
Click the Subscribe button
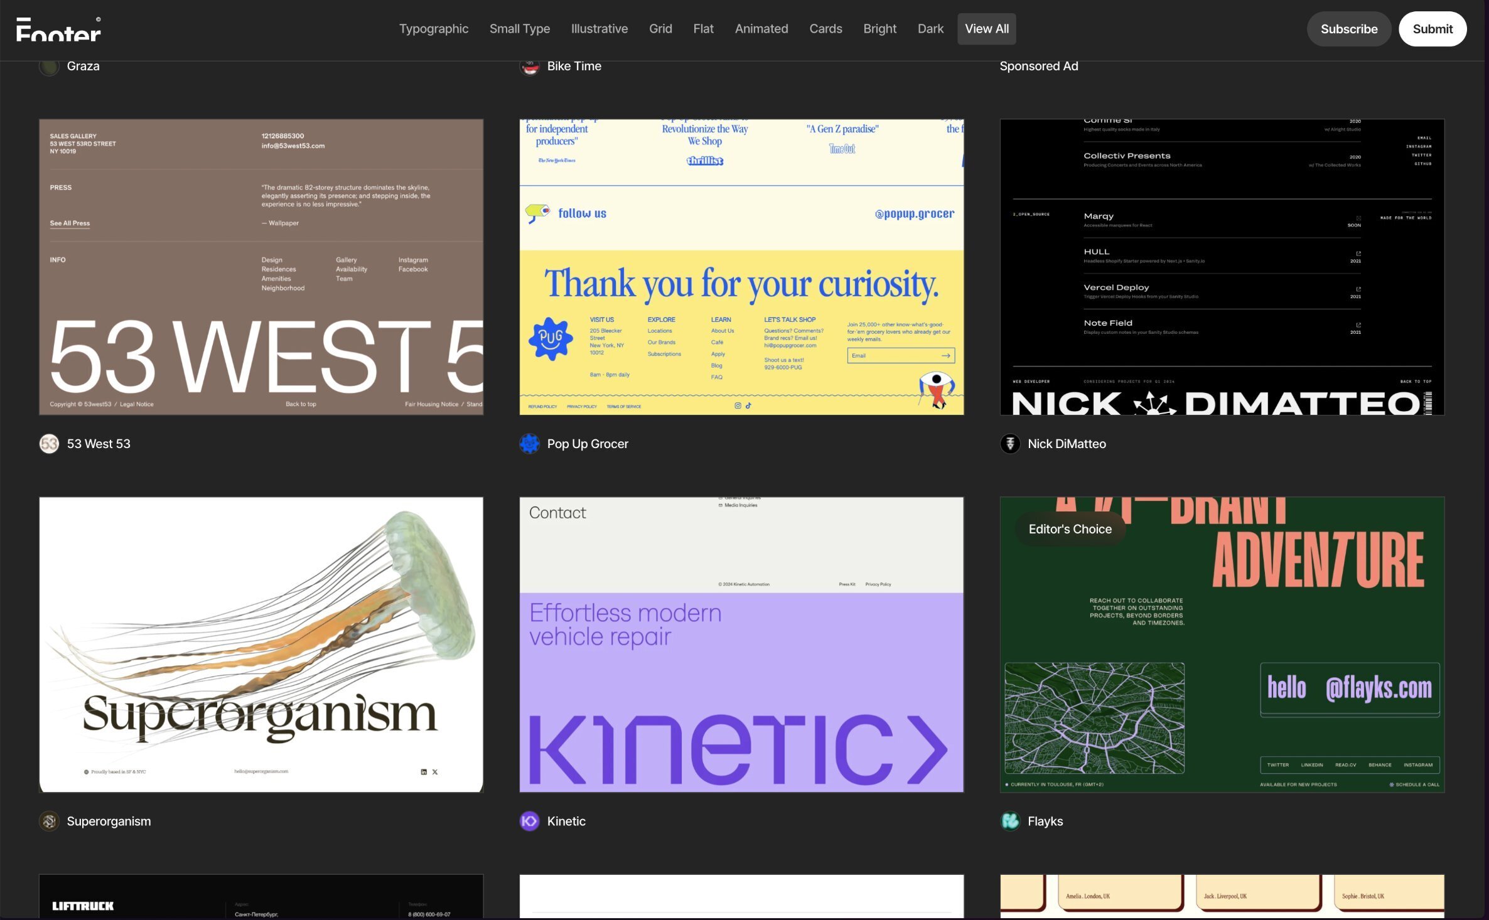coord(1348,29)
